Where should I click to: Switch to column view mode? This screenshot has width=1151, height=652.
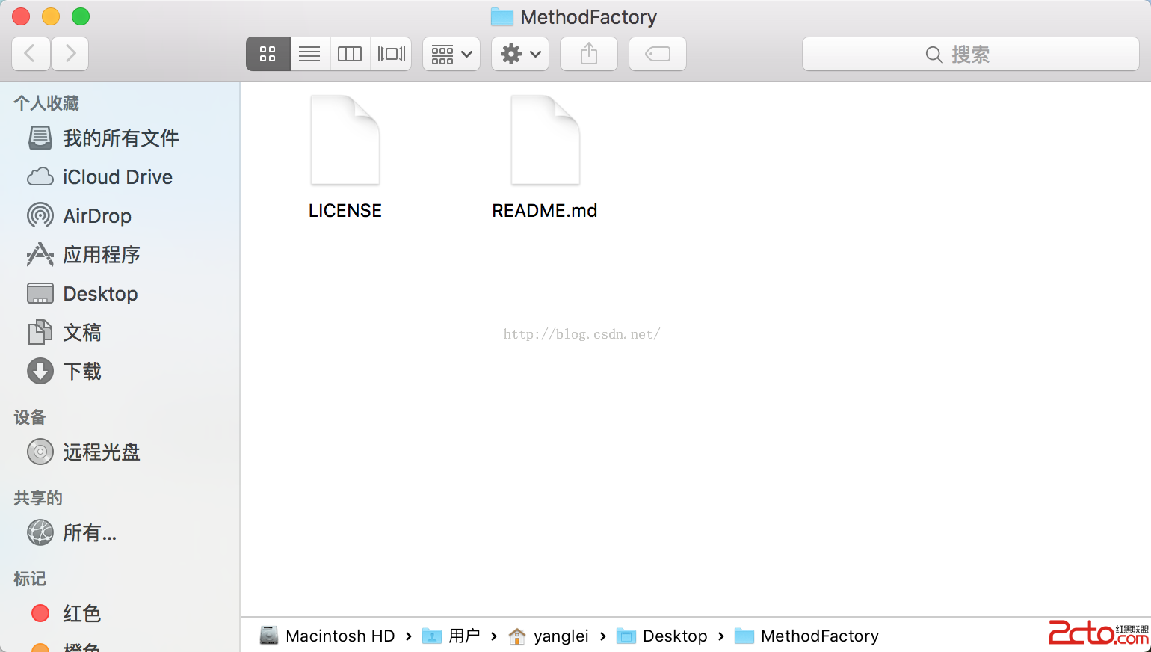tap(350, 54)
